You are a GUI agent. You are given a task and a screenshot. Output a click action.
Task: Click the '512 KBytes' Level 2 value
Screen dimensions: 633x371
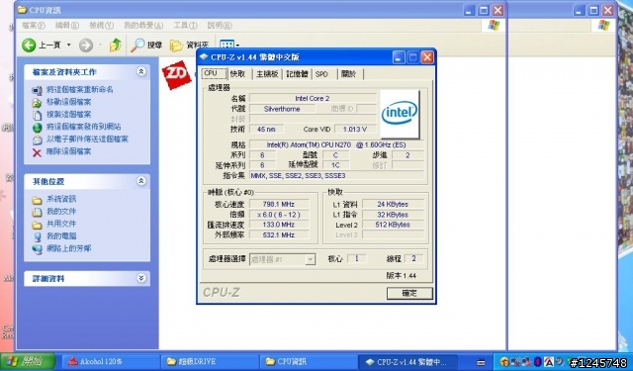pos(393,225)
